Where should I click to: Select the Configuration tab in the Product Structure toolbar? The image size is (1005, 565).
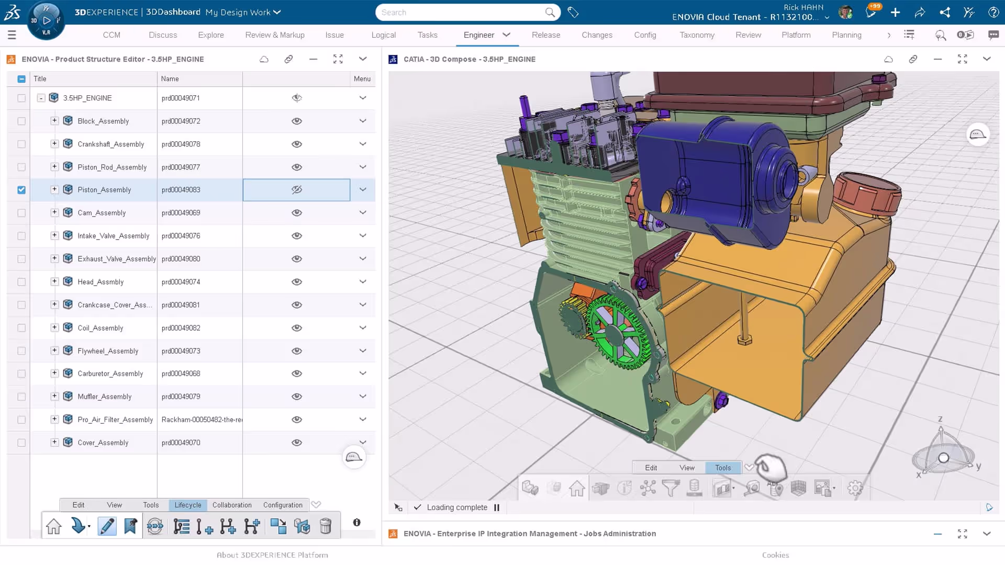(x=283, y=505)
